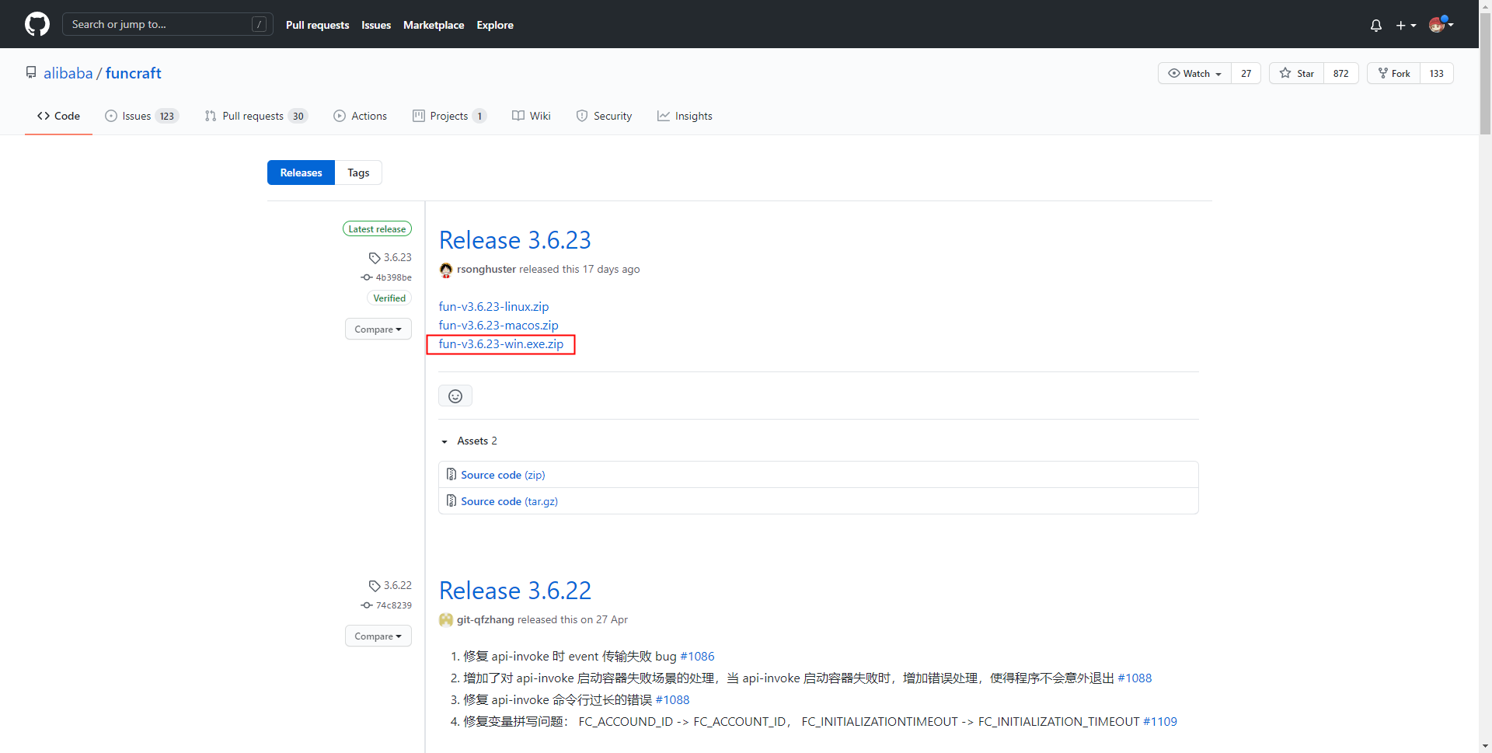Open the plus create-new menu
1492x753 pixels.
(1406, 25)
